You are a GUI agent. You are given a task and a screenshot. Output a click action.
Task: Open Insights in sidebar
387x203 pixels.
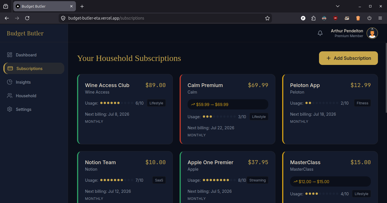point(34,82)
